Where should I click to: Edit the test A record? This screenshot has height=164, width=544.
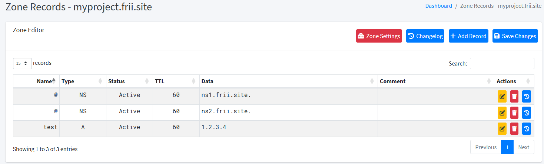pyautogui.click(x=502, y=128)
